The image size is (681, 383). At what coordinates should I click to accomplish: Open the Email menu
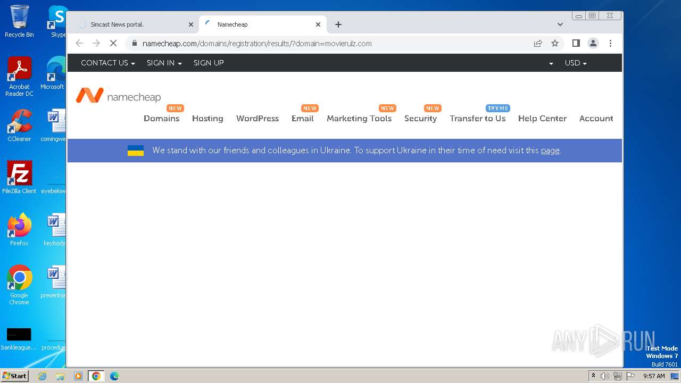tap(302, 118)
